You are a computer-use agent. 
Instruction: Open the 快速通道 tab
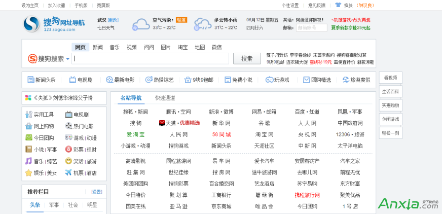tap(165, 98)
